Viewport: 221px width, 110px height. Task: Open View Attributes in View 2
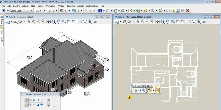(x=117, y=22)
